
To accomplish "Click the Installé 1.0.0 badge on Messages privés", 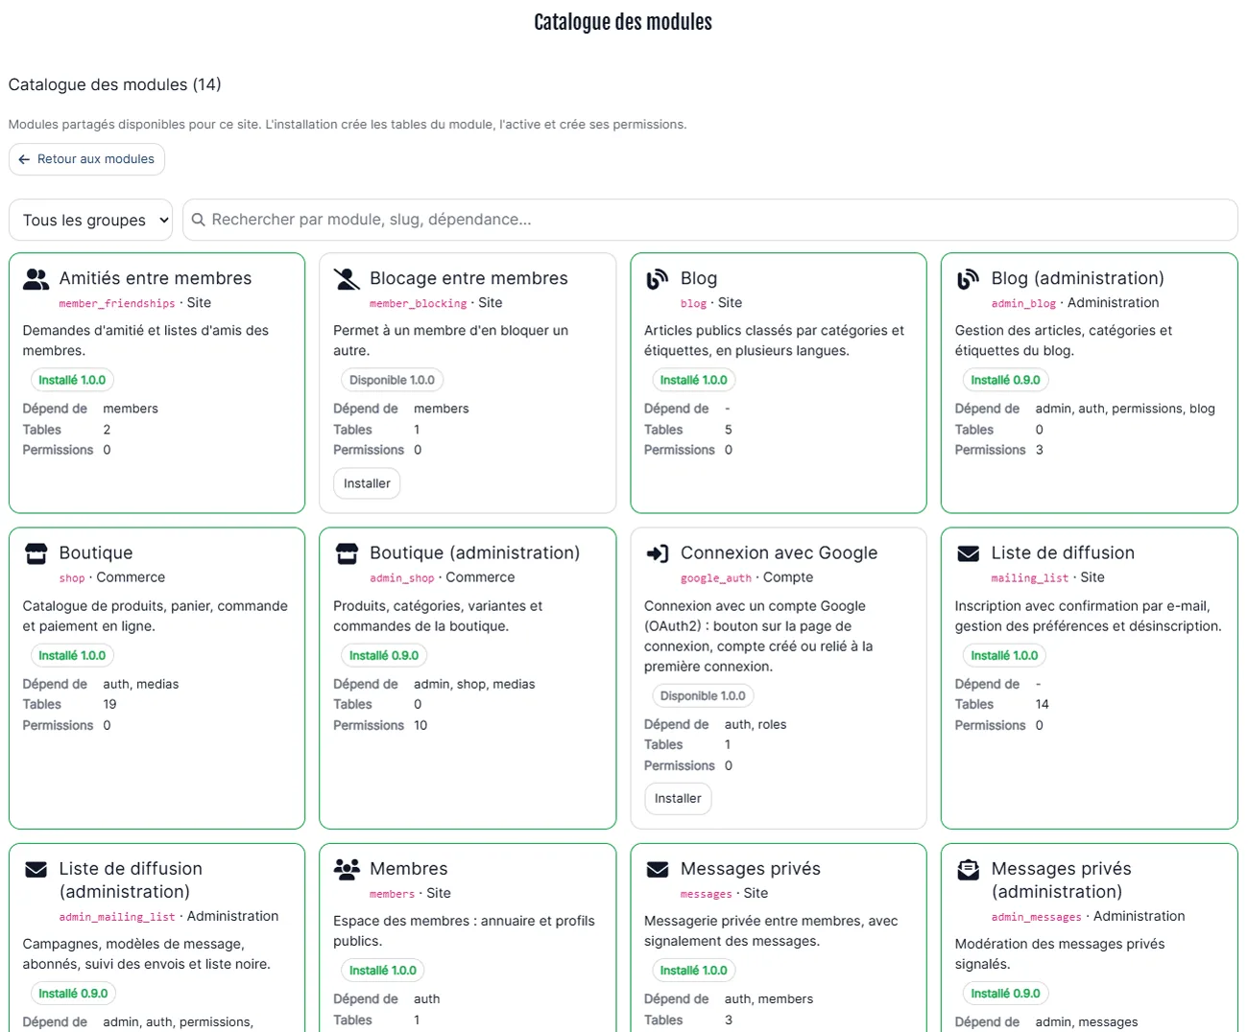I will (x=693, y=970).
